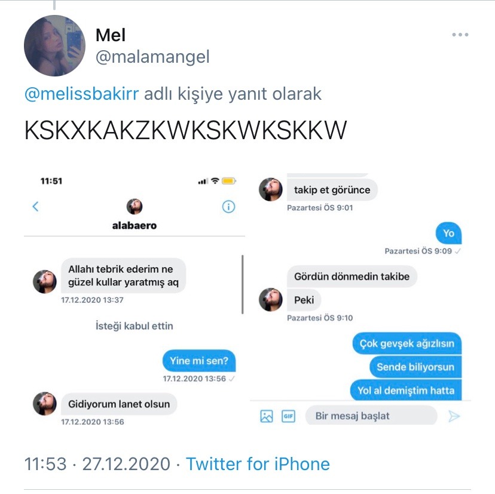This screenshot has height=494, width=495.
Task: Tap the avatar next to 'takip et görünce'
Action: [271, 189]
